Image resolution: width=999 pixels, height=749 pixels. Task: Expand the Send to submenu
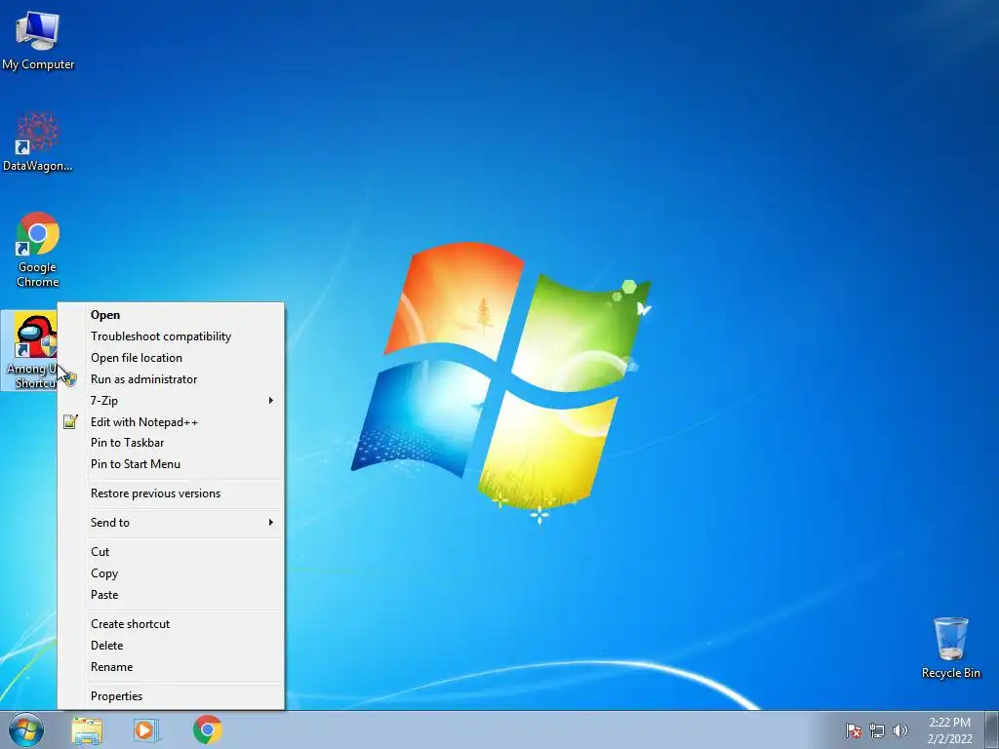coord(171,523)
